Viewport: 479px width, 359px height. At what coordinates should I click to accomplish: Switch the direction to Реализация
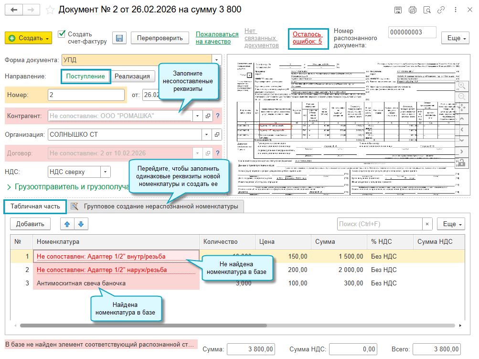(132, 76)
